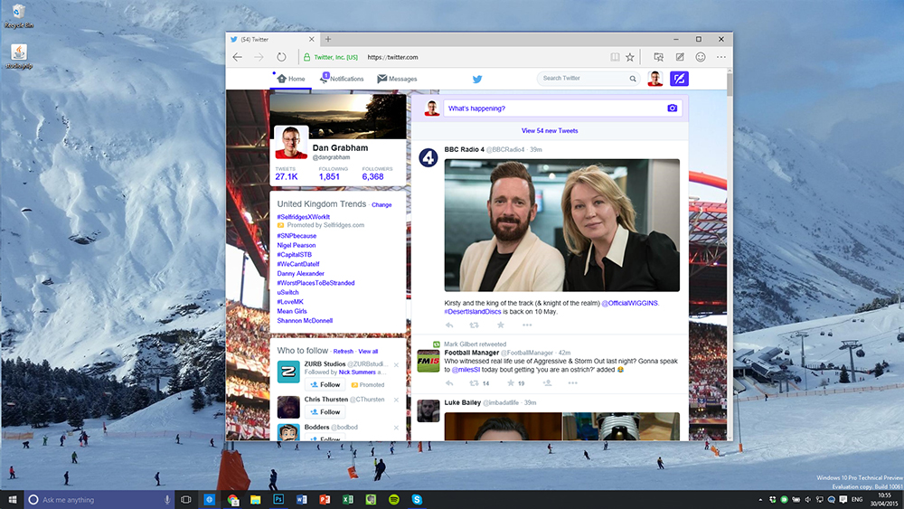Viewport: 904px width, 509px height.
Task: Click the search magnifier icon
Action: pyautogui.click(x=633, y=79)
